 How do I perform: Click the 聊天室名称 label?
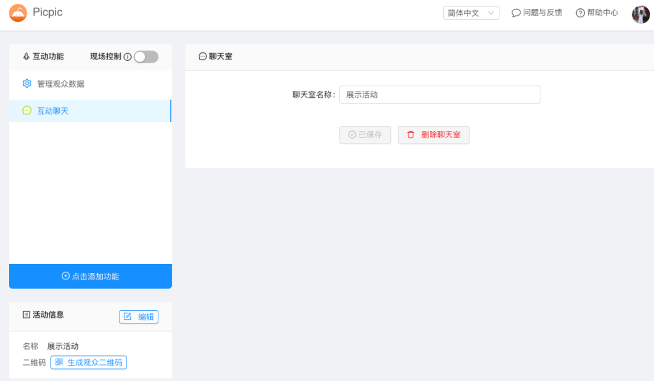pyautogui.click(x=314, y=95)
